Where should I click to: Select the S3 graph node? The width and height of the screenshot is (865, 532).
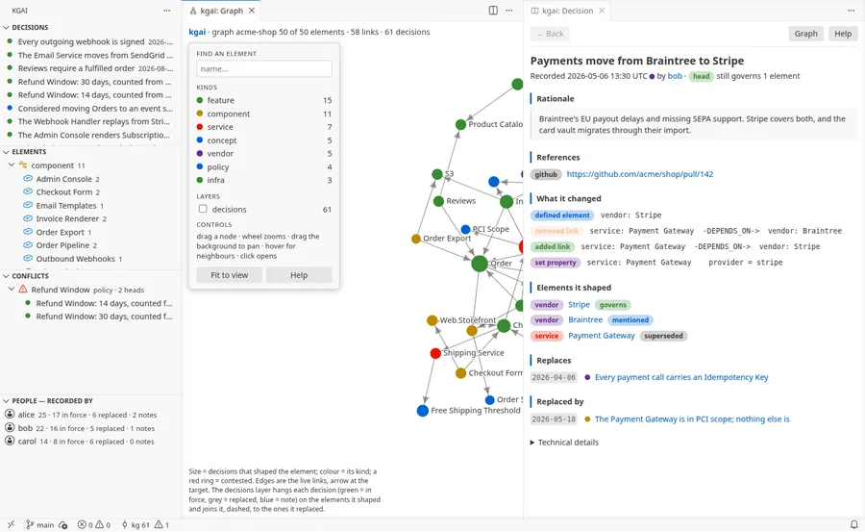tap(437, 174)
